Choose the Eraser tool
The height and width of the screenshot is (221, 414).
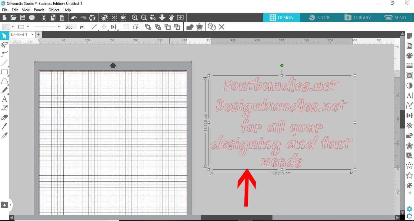click(x=4, y=117)
